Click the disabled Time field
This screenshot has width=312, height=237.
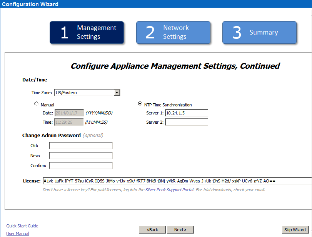tap(69, 122)
